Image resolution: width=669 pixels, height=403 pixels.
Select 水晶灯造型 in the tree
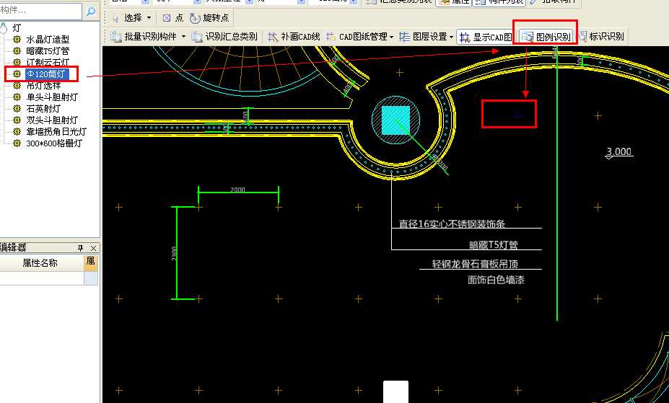coord(48,39)
